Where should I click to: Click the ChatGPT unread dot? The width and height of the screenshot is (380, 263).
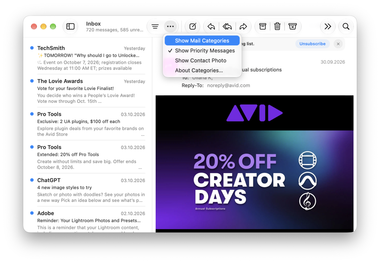coord(32,180)
